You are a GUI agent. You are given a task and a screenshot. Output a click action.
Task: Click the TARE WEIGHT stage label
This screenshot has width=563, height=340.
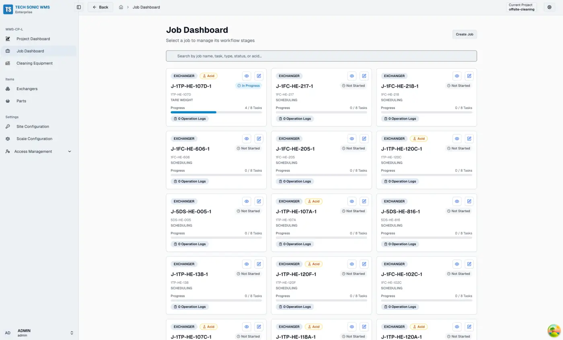coord(182,100)
